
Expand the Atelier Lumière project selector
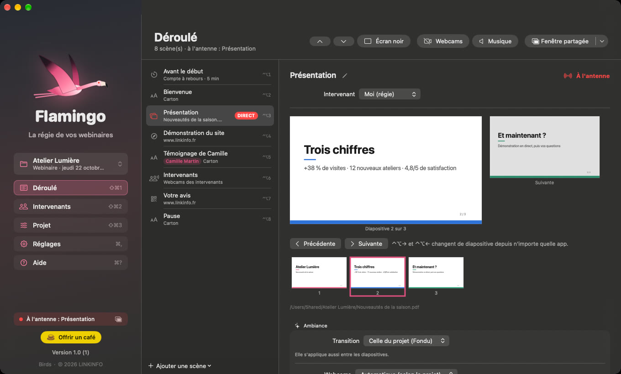point(71,164)
